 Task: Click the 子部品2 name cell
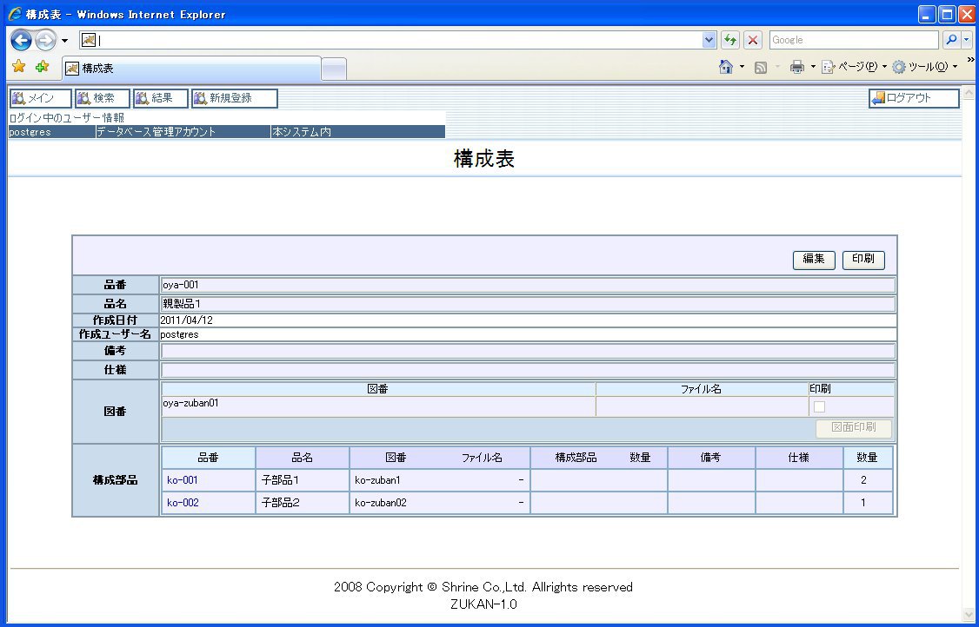tap(303, 502)
